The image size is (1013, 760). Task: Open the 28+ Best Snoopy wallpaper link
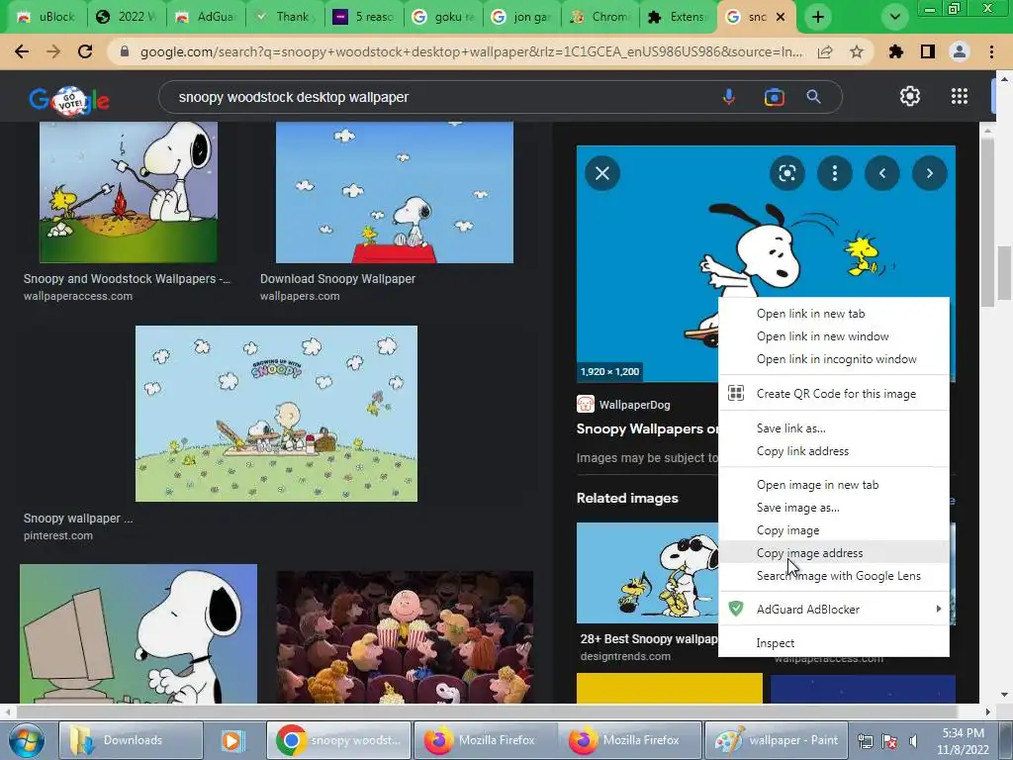[x=649, y=638]
